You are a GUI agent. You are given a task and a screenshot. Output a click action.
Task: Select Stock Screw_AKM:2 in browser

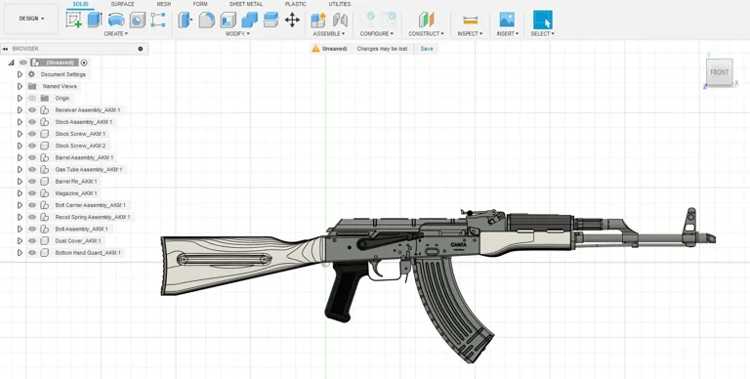pyautogui.click(x=80, y=146)
